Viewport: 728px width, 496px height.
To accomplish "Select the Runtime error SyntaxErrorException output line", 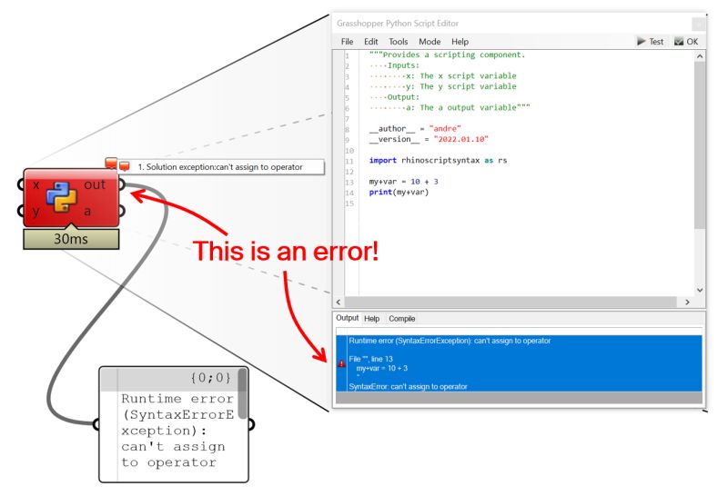I will tap(450, 341).
